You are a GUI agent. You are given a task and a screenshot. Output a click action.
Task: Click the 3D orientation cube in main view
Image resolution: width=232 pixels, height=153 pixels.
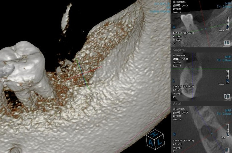point(155,140)
